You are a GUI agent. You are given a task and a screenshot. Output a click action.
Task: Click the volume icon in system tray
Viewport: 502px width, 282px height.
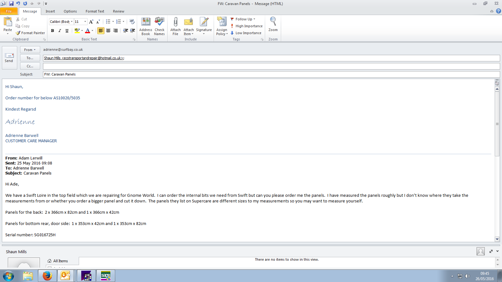tap(467, 276)
